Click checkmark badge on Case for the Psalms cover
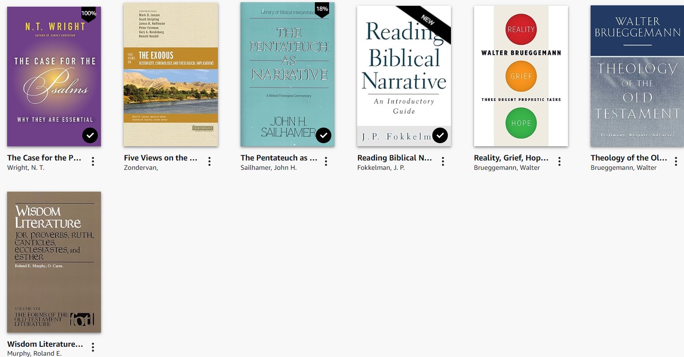Image resolution: width=684 pixels, height=357 pixels. pos(90,136)
